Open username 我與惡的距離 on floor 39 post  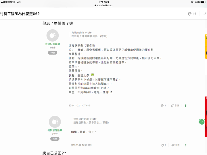[x=55, y=130]
